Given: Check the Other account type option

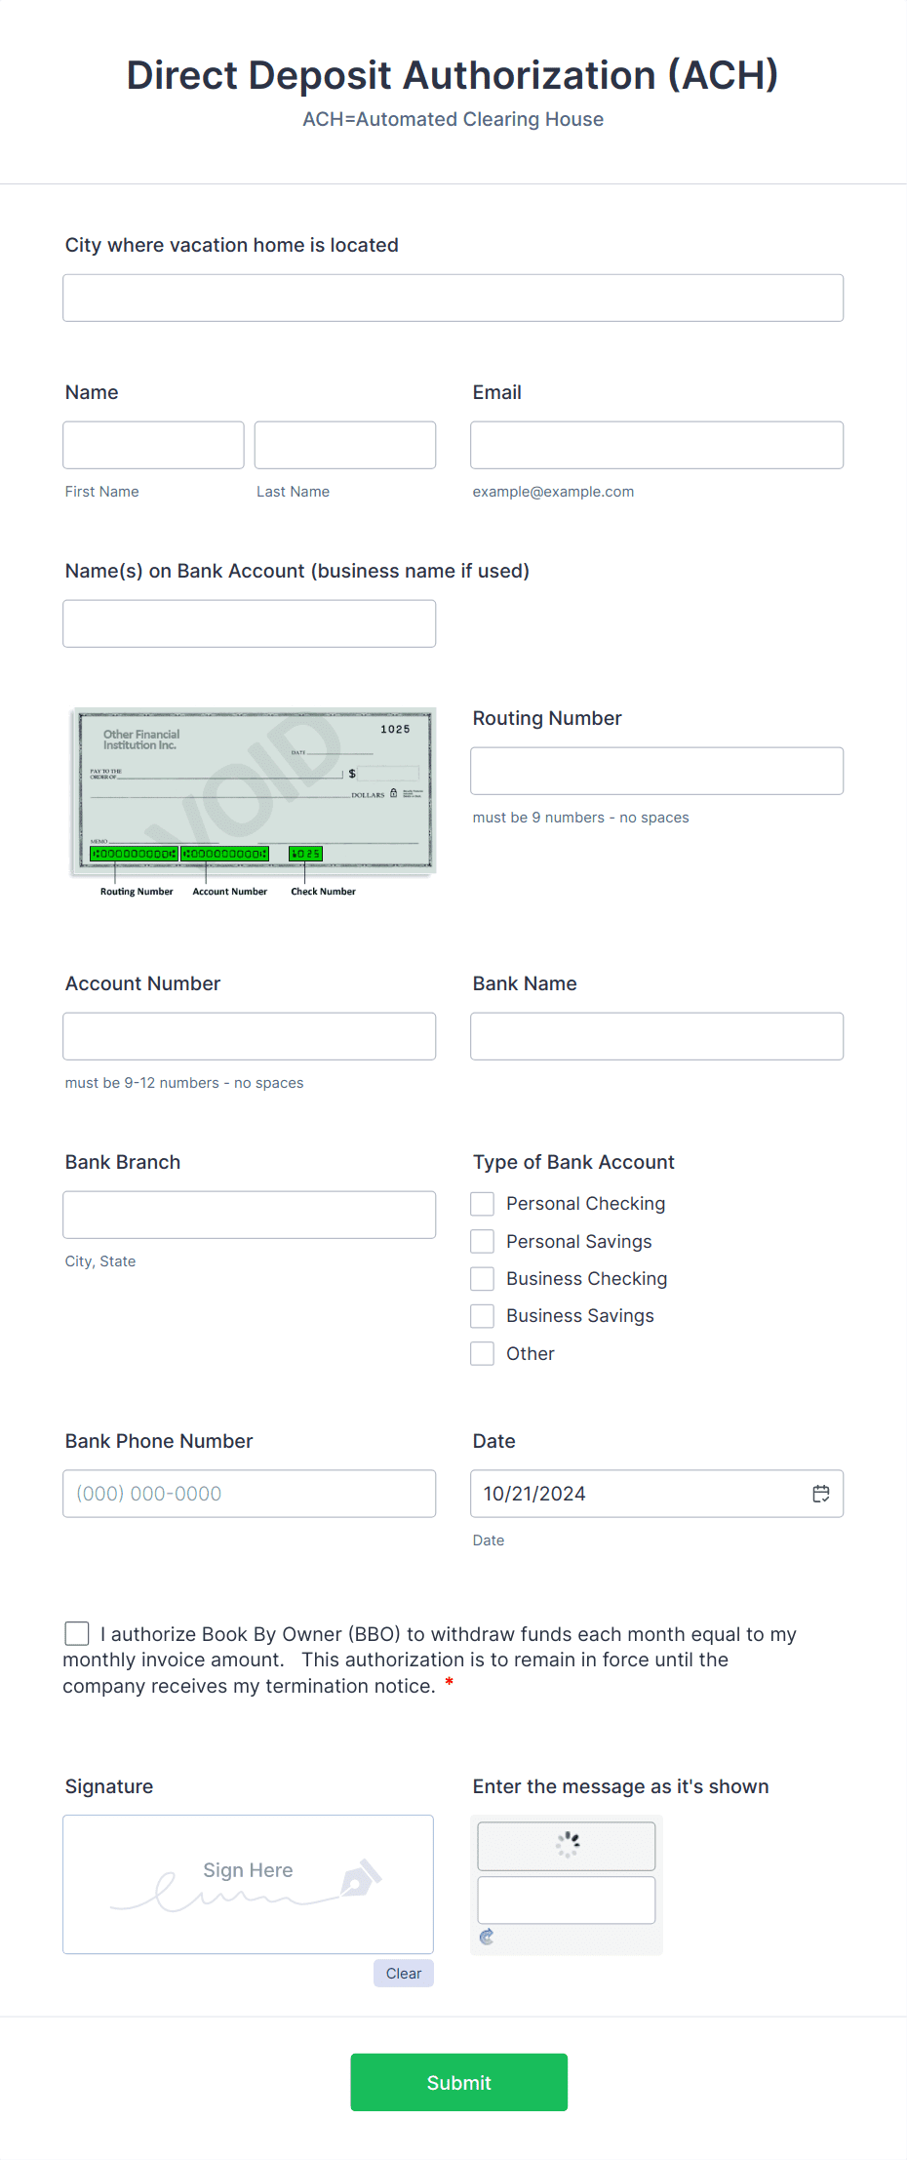Looking at the screenshot, I should point(482,1353).
